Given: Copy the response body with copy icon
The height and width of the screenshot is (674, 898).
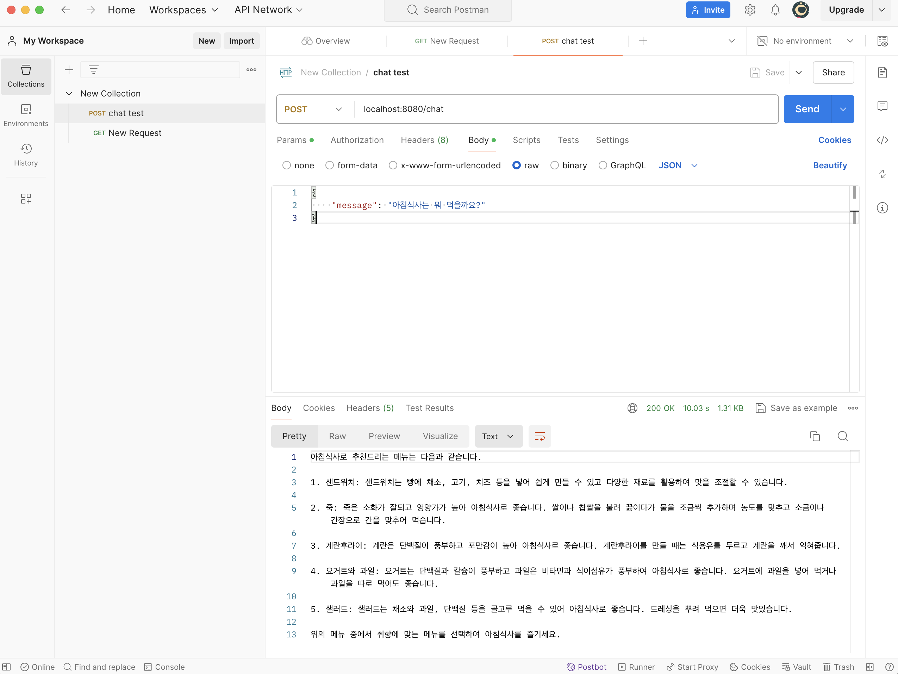Looking at the screenshot, I should [815, 436].
